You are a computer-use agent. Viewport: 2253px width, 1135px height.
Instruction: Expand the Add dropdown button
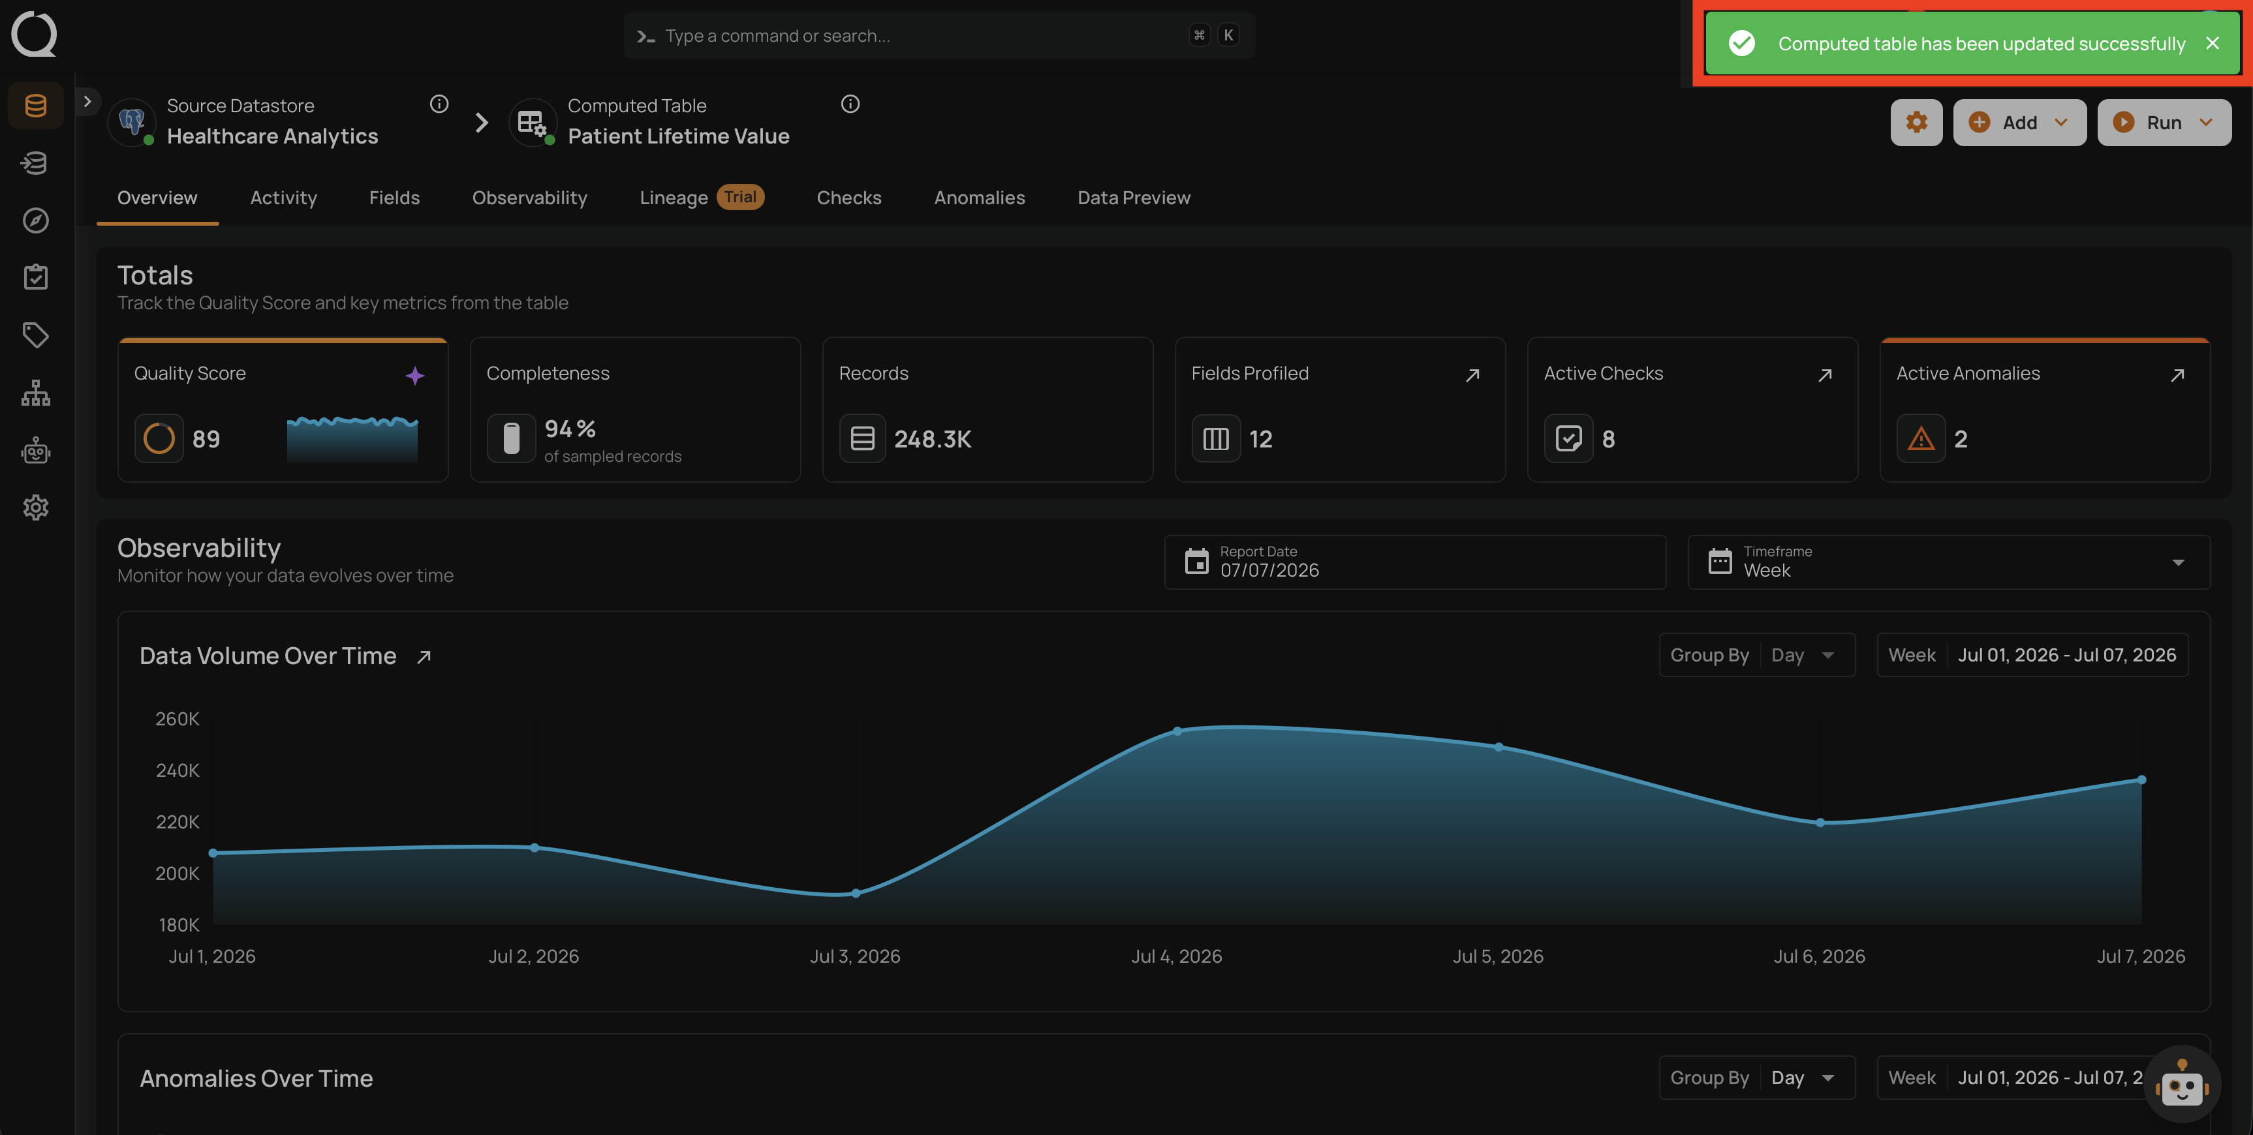click(2019, 123)
